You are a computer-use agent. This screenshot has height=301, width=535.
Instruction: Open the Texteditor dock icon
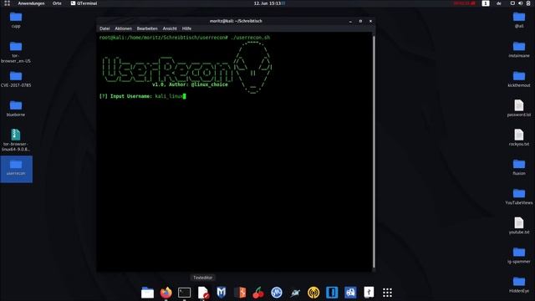tap(203, 293)
